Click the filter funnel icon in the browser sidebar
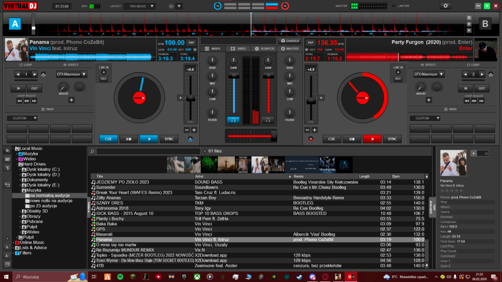This screenshot has width=502, height=282. pos(8,168)
